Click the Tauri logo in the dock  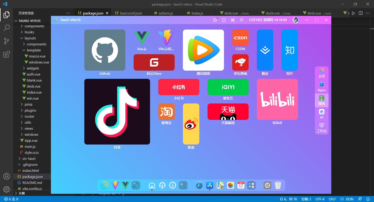point(104,185)
